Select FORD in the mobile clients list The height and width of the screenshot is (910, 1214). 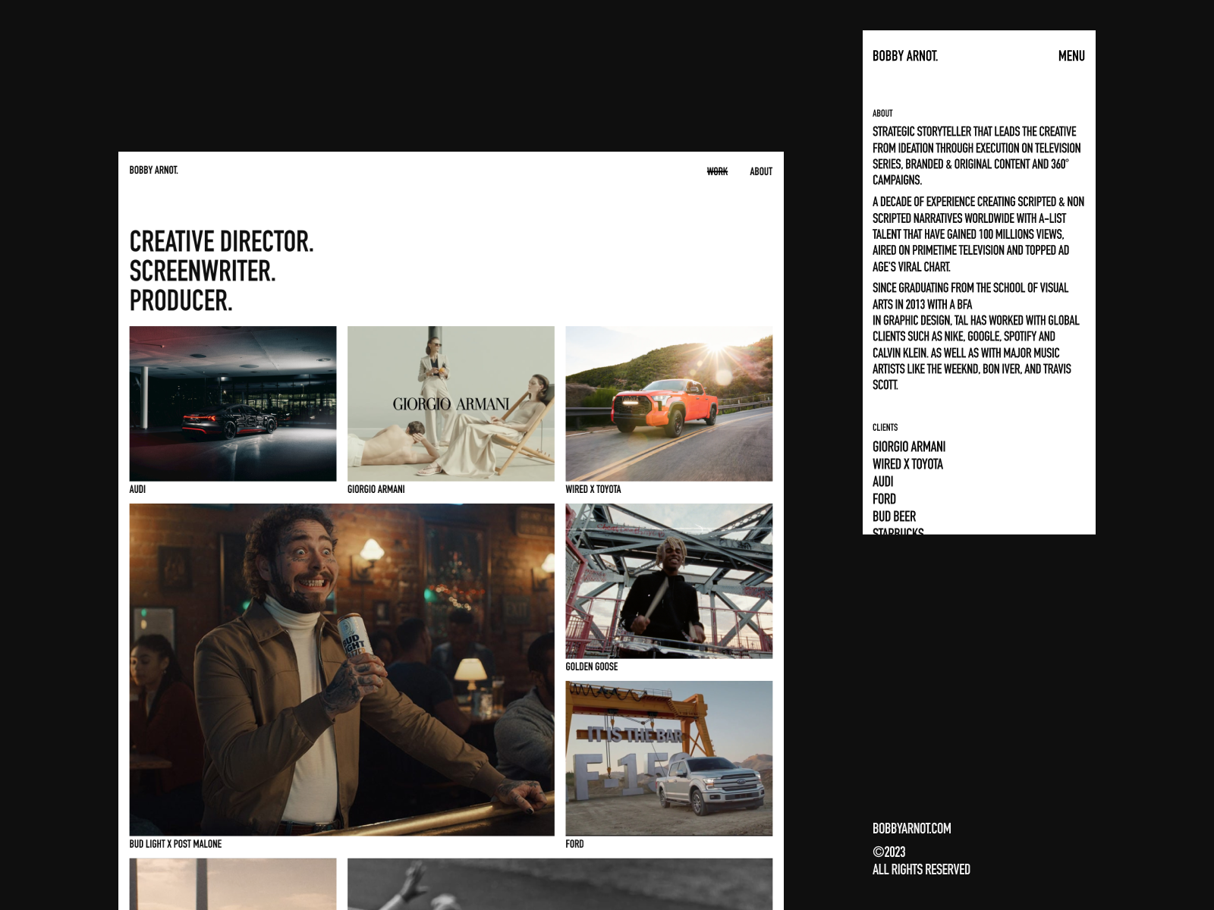[884, 499]
